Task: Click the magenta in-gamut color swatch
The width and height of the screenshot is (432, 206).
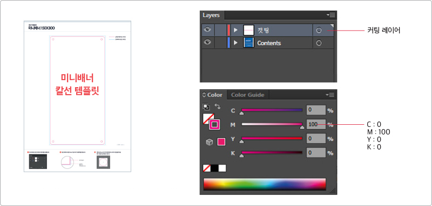Action: point(221,142)
